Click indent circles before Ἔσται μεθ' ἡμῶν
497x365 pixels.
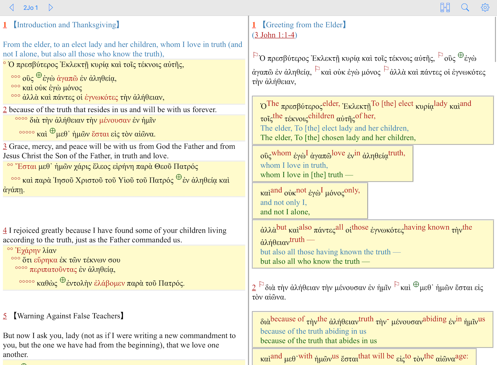point(10,165)
